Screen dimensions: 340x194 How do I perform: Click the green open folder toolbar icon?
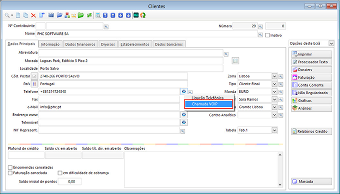(81, 15)
